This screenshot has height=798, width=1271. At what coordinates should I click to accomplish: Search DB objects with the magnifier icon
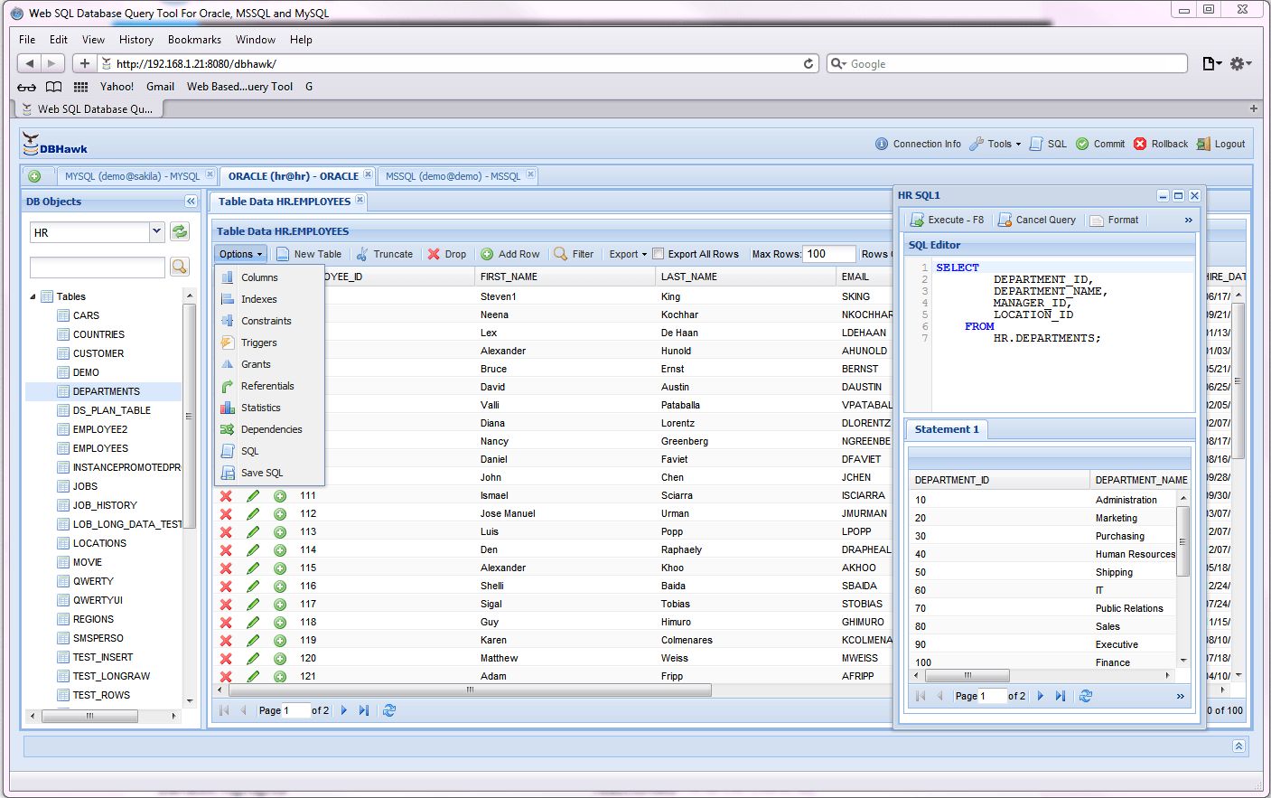[181, 267]
